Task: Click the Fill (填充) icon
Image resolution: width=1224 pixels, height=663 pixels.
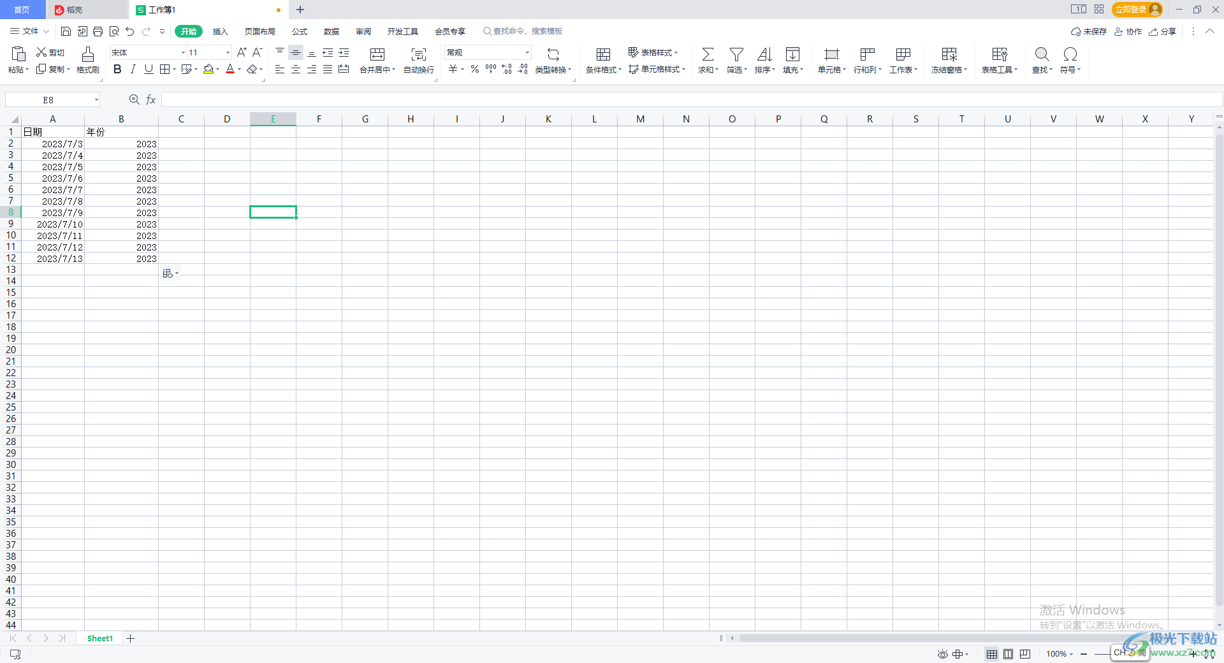Action: 792,54
